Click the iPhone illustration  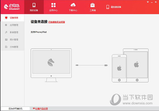coord(119,68)
